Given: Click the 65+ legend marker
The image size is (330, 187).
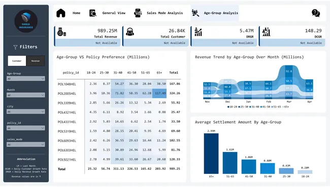Looking at the screenshot, I should (283, 107).
